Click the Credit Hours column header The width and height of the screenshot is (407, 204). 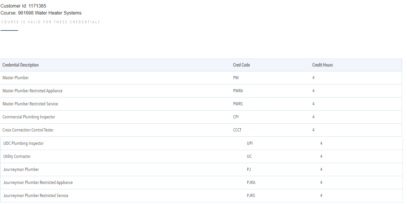pos(322,65)
